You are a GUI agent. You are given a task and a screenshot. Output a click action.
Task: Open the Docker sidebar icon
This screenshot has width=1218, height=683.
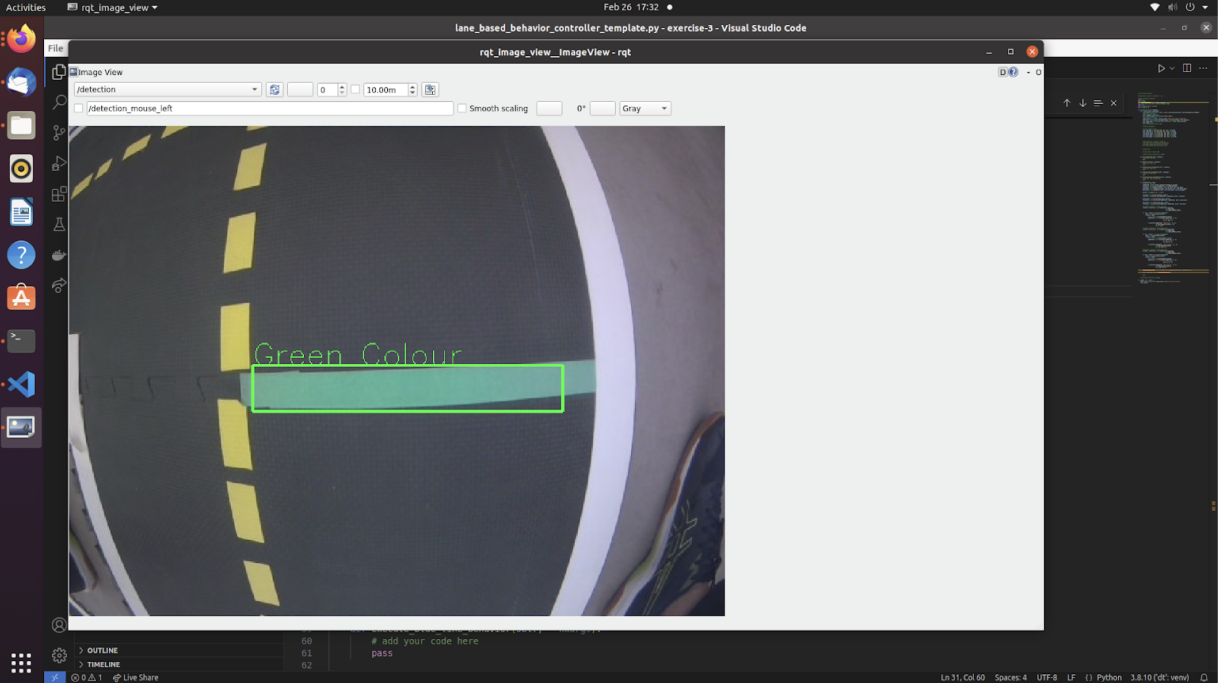pyautogui.click(x=59, y=255)
